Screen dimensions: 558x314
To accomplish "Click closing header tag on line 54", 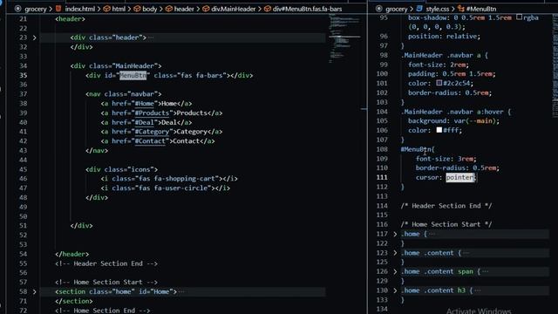I will pos(72,254).
